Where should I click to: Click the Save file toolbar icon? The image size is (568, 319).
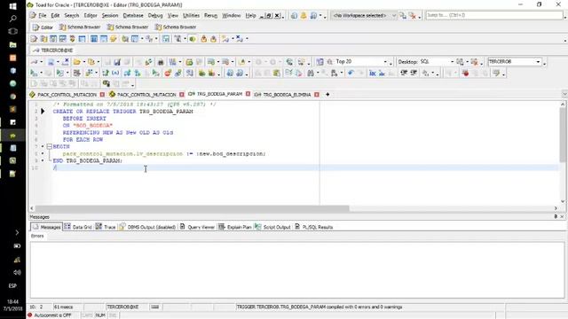(x=117, y=62)
